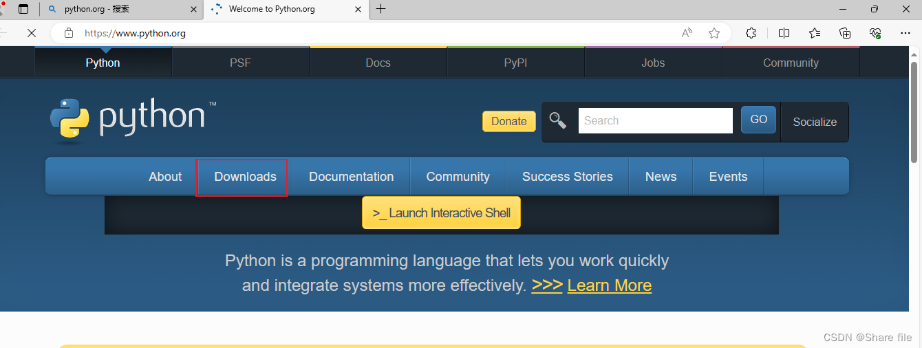Screen dimensions: 922x348
Task: Close the python.org search tab
Action: point(193,9)
